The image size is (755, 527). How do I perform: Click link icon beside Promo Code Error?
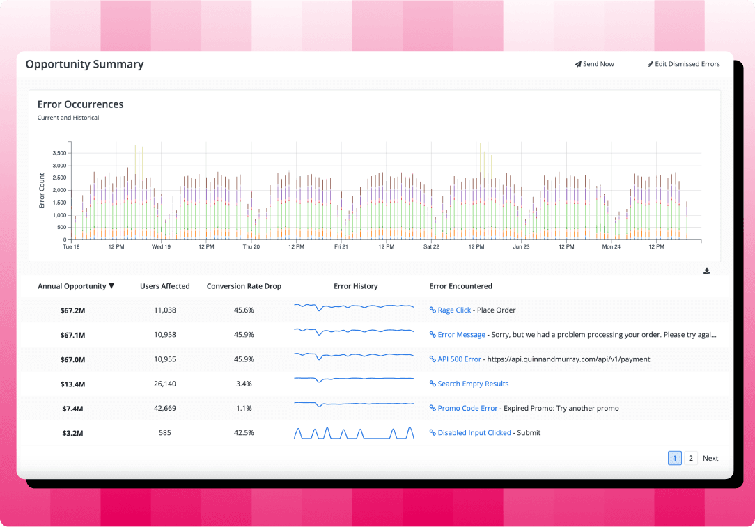click(x=433, y=409)
